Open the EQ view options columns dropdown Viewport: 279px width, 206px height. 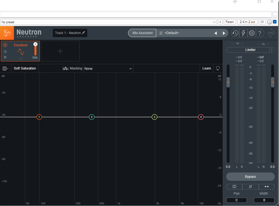point(5,68)
